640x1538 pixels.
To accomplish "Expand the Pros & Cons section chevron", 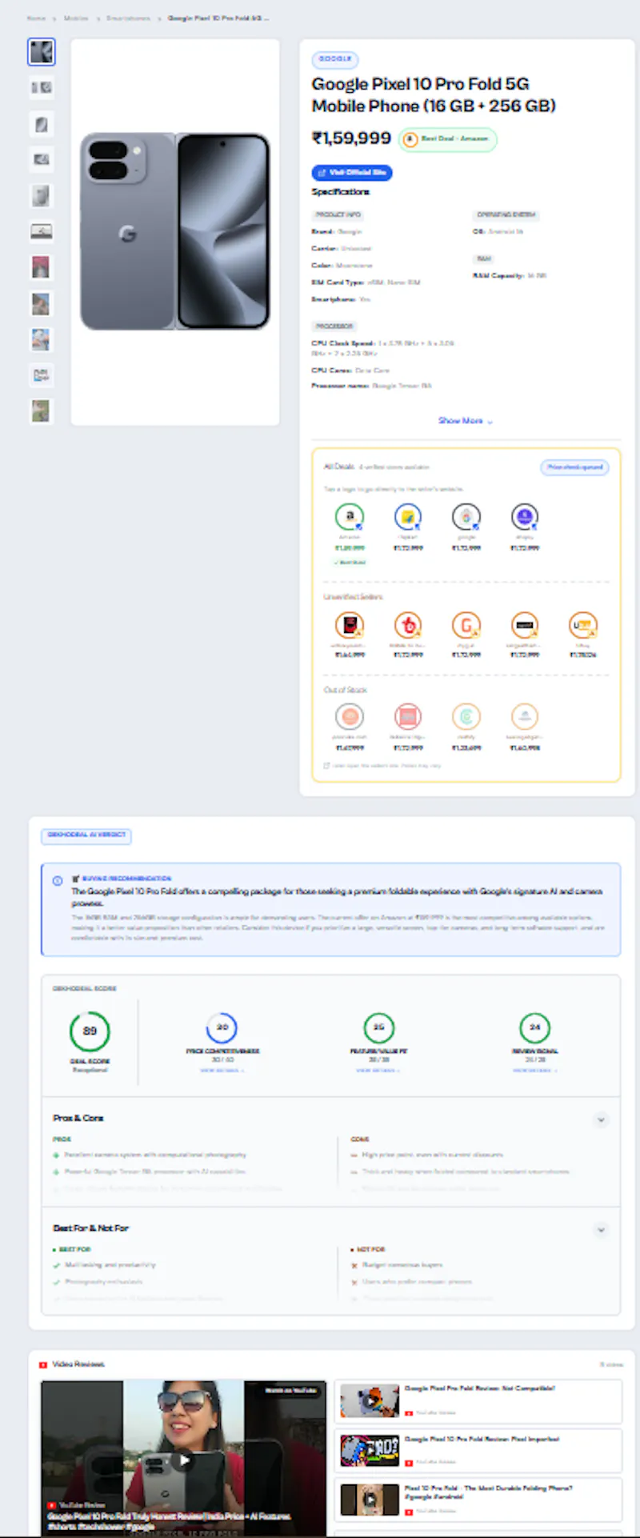I will (601, 1119).
